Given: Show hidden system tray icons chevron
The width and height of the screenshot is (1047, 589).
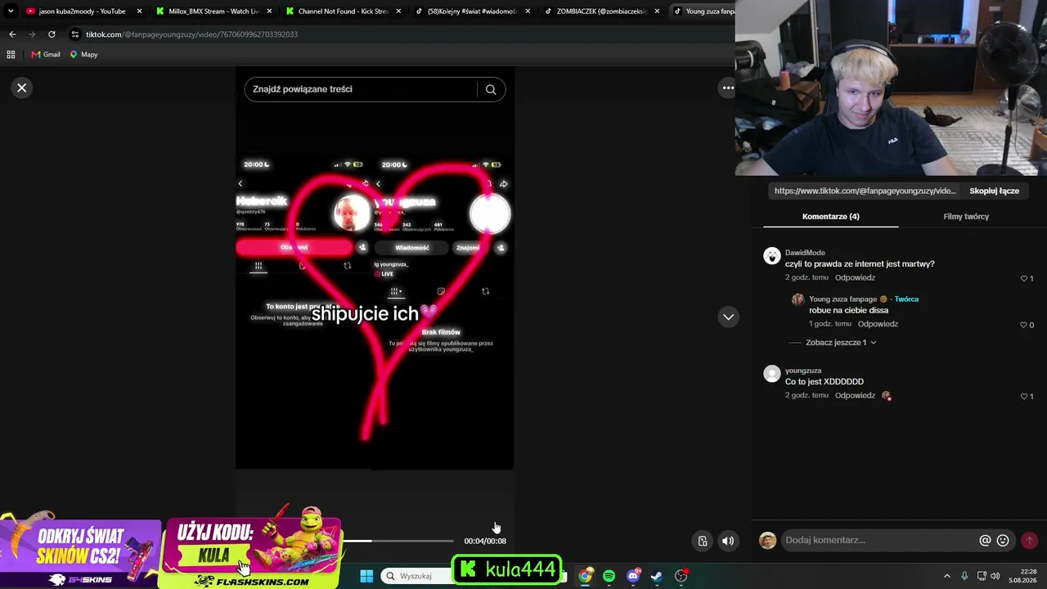Looking at the screenshot, I should 947,576.
